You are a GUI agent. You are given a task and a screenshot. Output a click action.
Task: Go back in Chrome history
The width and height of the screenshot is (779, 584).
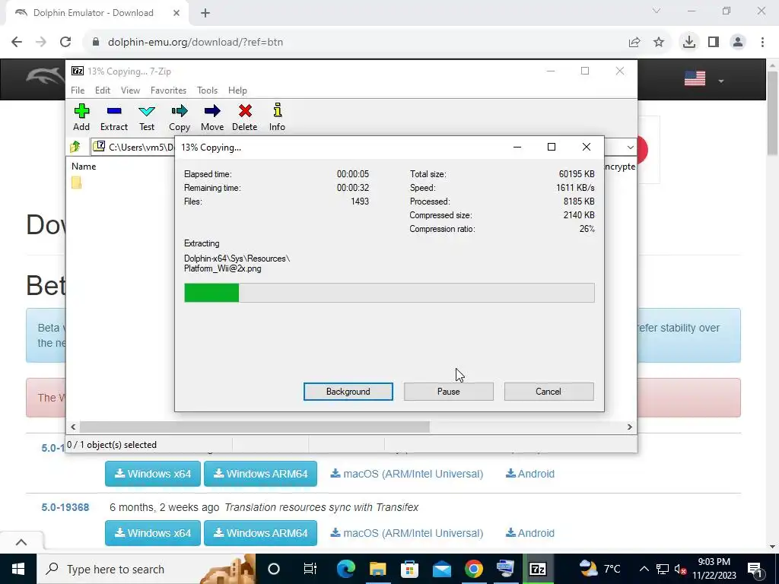click(x=17, y=43)
